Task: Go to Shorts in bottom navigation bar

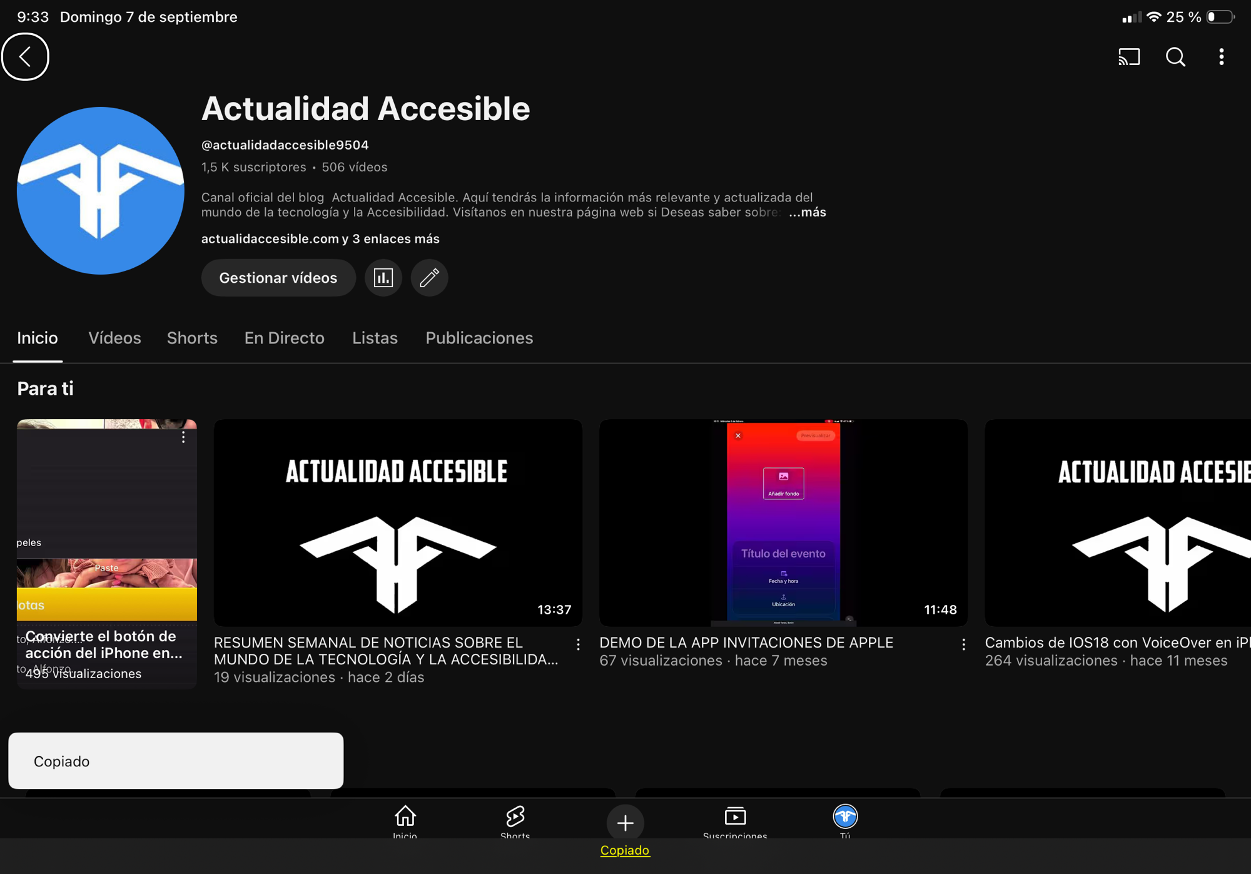Action: click(x=515, y=821)
